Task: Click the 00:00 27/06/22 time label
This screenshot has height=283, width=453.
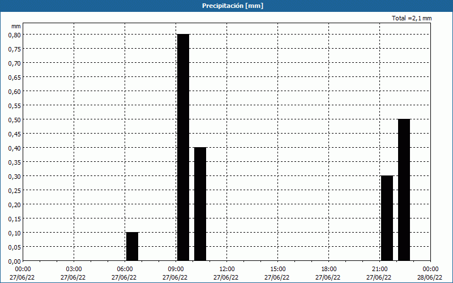Action: coord(23,273)
